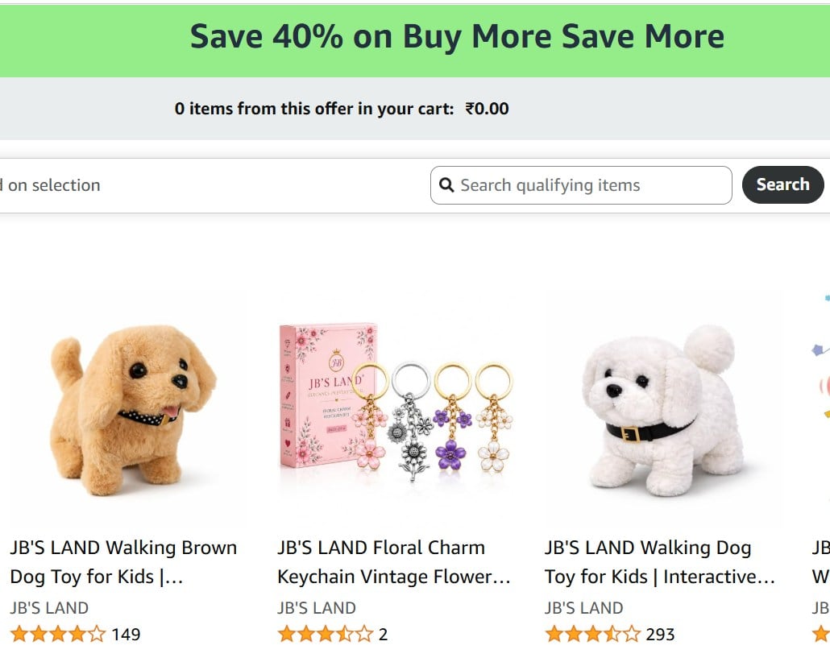Click the star rating of floral keychain
The width and height of the screenshot is (830, 662).
[x=325, y=634]
